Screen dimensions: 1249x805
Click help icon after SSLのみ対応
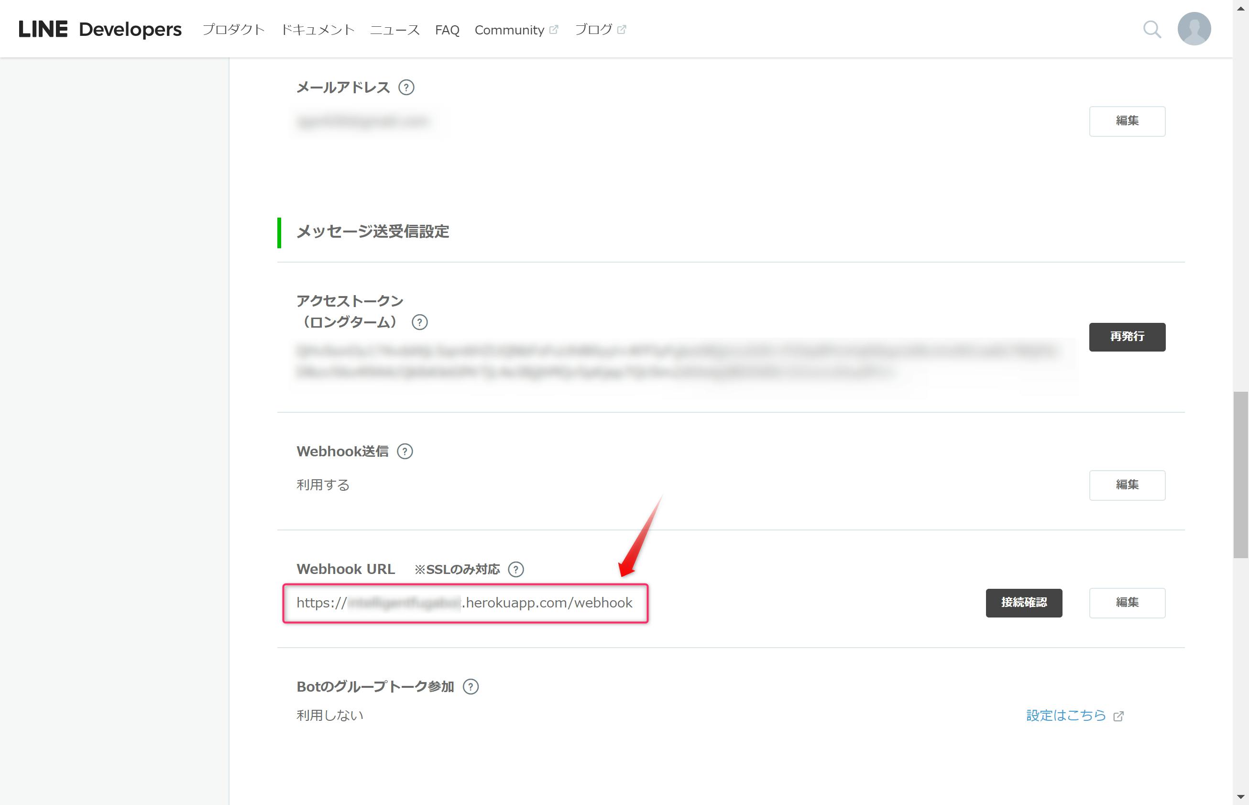516,569
